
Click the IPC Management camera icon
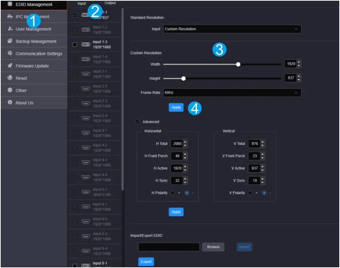pos(10,17)
